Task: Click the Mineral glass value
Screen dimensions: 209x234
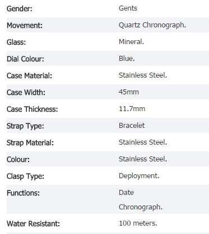Action: pos(131,42)
